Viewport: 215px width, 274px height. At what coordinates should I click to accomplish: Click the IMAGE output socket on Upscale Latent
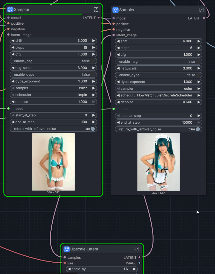tap(140, 263)
